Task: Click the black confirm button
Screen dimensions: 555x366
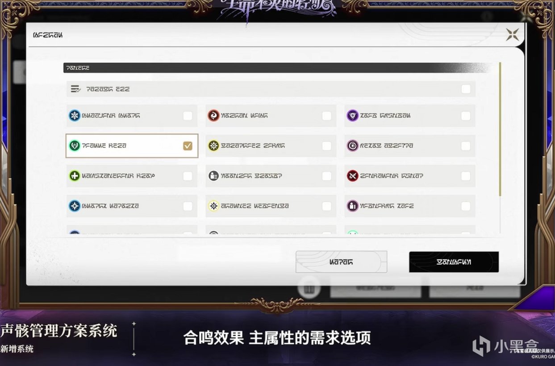Action: coord(454,262)
